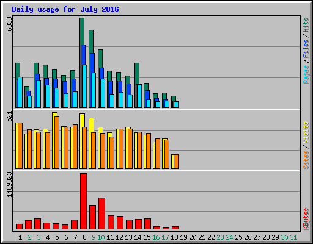Click the green Hits bar for day 3
This screenshot has height=244, width=313.
pos(36,68)
